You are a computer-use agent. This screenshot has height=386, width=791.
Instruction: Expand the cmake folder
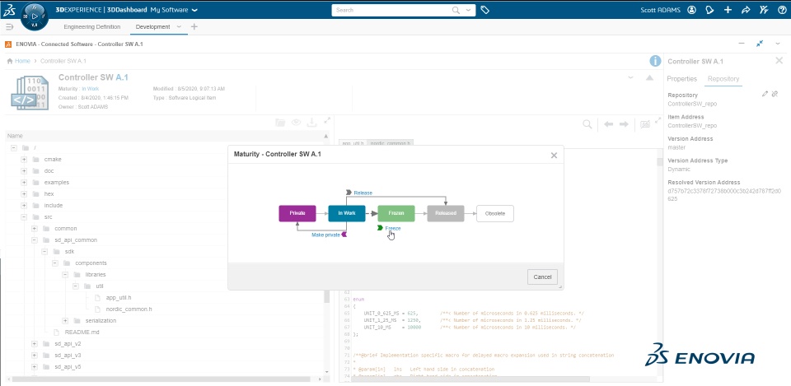[x=24, y=159]
